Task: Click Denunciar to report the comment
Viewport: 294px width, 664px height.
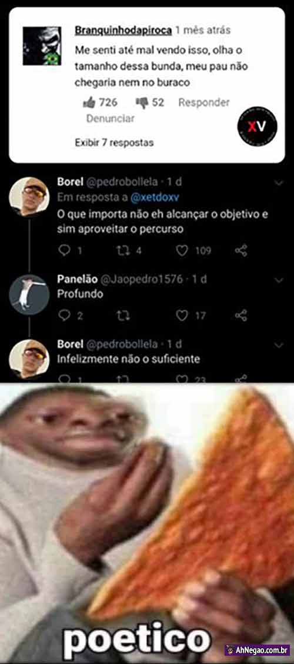Action: (111, 118)
